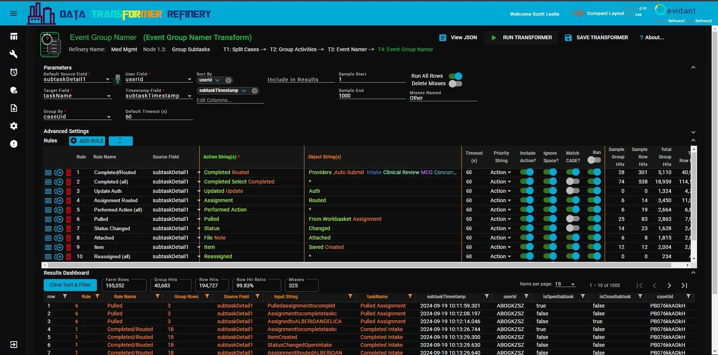Toggle the Run All Rows switch
Image resolution: width=718 pixels, height=355 pixels.
pos(455,76)
